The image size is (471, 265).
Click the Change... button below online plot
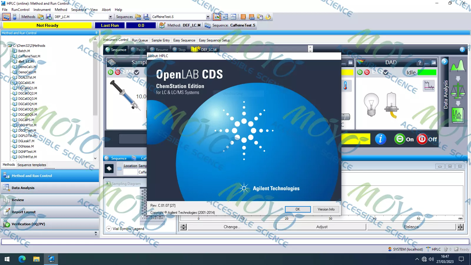point(232,227)
